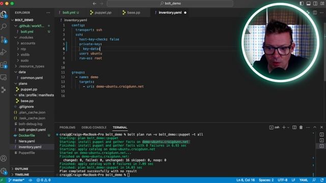Open the new terminal launch profile dropdown
326x183 pixels.
pos(288,128)
